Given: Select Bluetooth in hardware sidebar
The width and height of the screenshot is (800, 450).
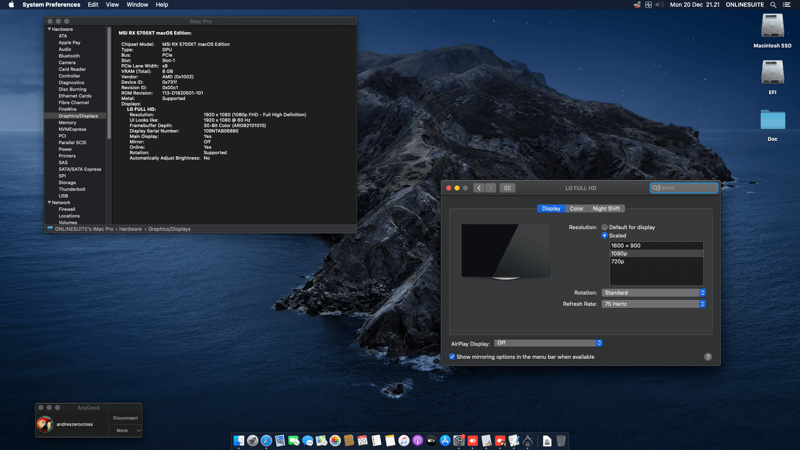Looking at the screenshot, I should tap(69, 56).
